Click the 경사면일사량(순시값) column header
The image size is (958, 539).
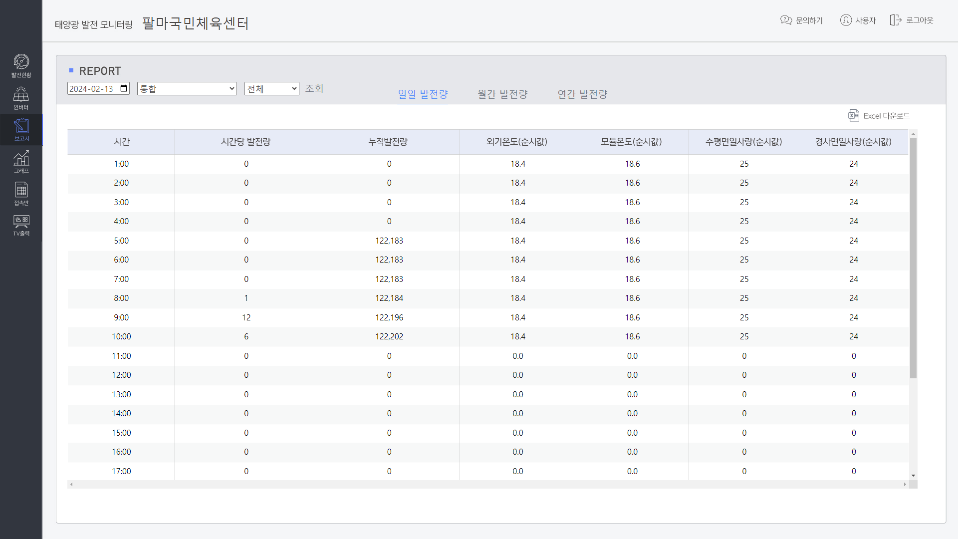[854, 142]
